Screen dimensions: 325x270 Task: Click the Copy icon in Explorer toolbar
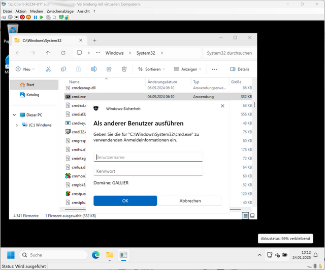tap(63, 69)
